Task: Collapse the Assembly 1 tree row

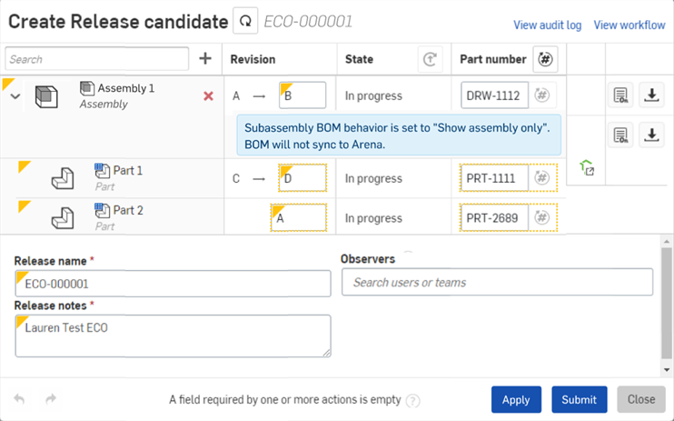Action: tap(15, 96)
